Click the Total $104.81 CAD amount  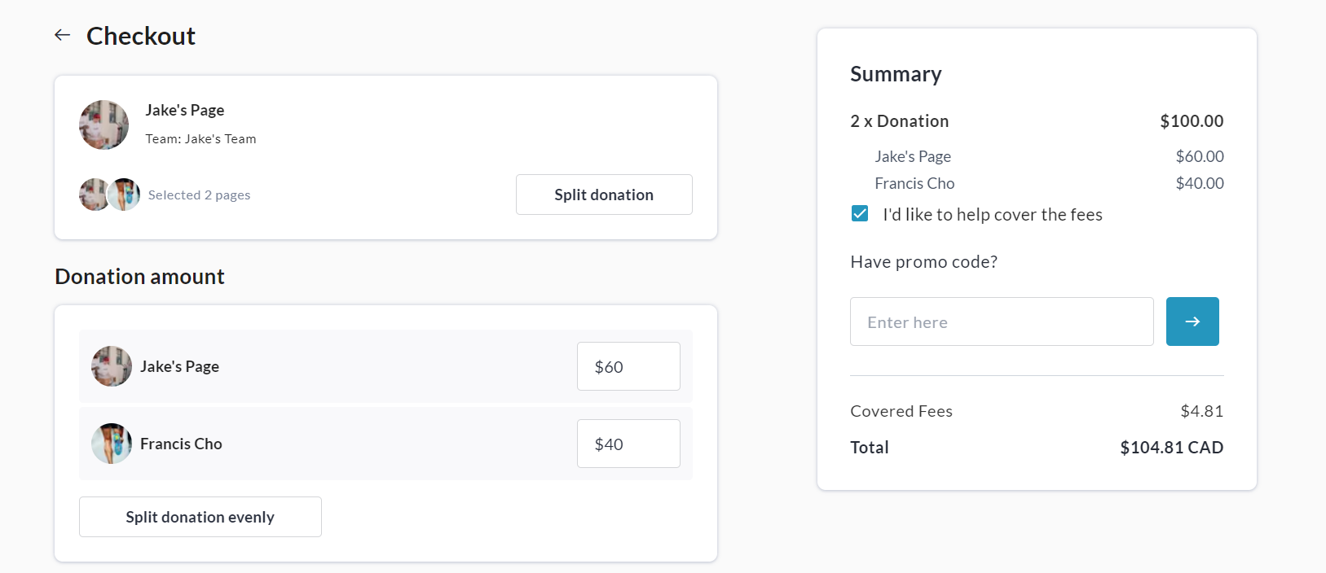tap(1171, 447)
